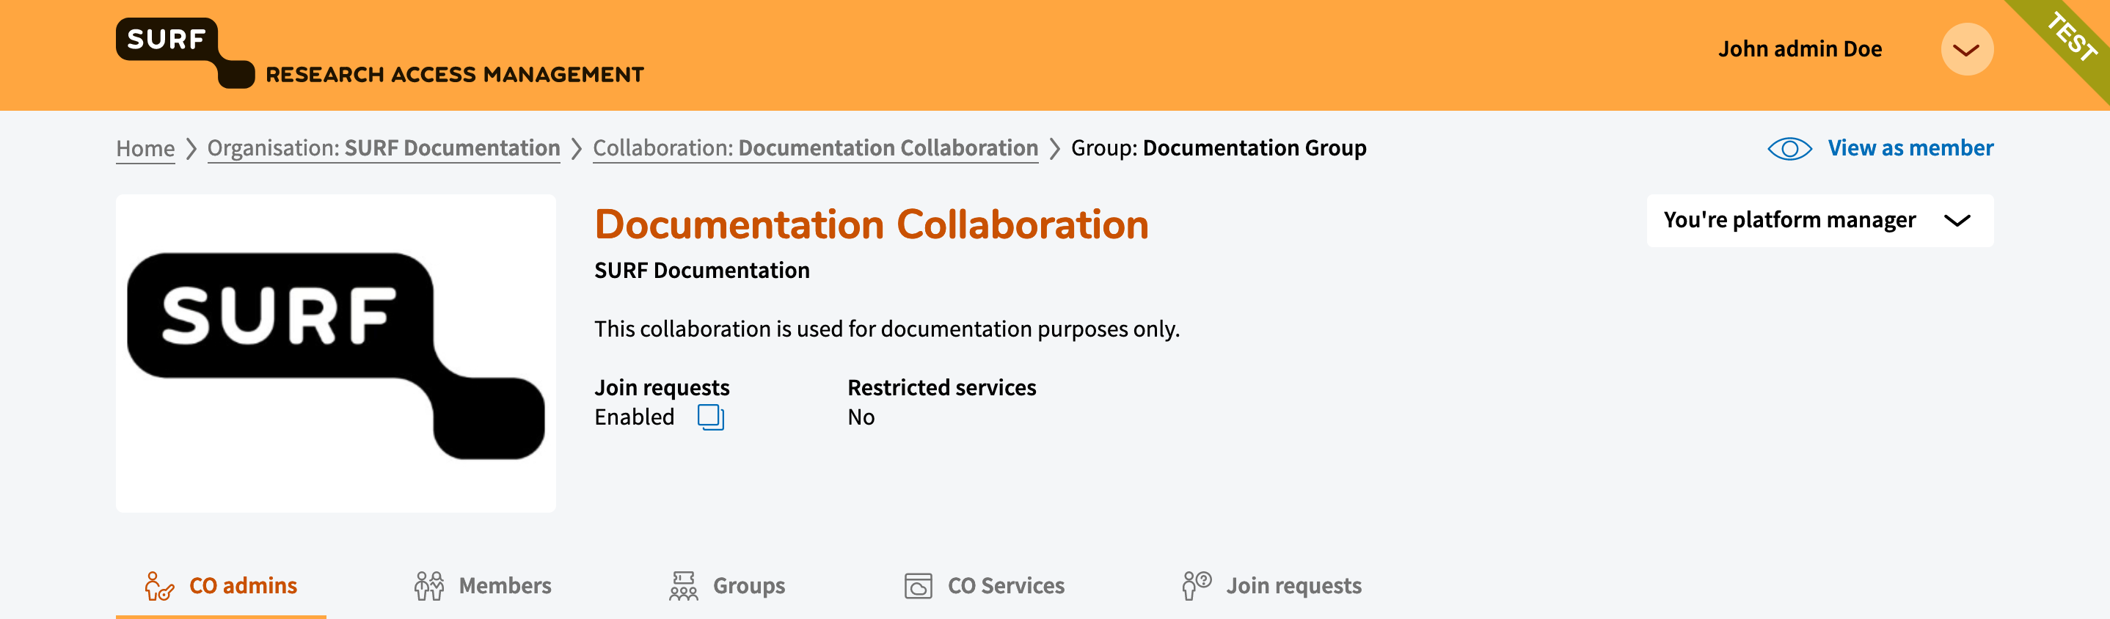This screenshot has height=619, width=2110.
Task: Open the Organisation: SURF Documentation breadcrumb
Action: coord(384,148)
